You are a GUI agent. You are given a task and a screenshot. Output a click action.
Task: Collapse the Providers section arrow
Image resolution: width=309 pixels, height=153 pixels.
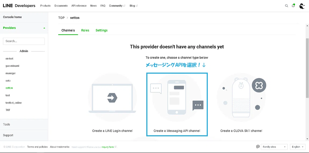44,28
